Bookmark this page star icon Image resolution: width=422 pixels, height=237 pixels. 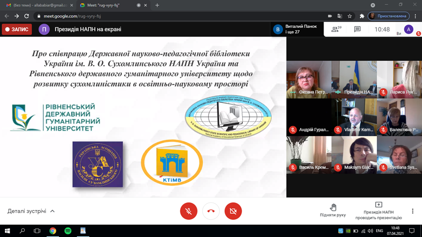[349, 16]
